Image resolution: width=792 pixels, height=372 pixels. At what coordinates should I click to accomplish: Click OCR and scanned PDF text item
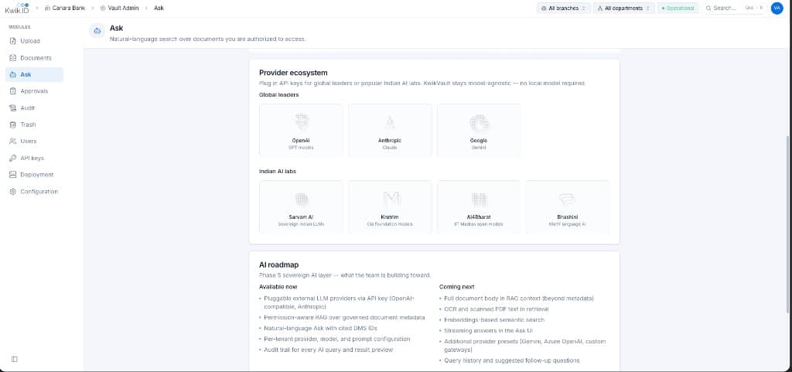click(x=496, y=309)
